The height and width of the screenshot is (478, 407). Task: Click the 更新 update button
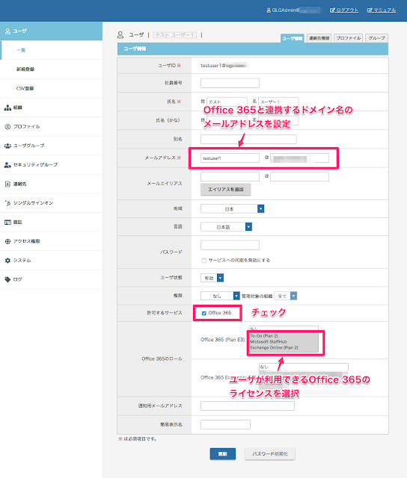[223, 454]
